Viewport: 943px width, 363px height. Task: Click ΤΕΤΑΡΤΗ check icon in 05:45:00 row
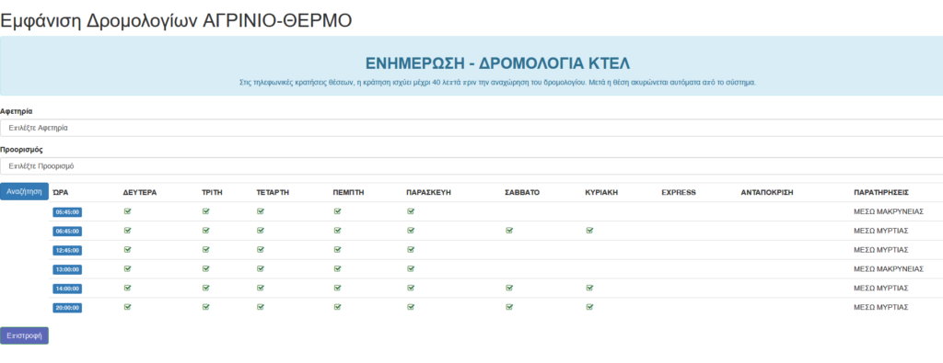tap(261, 211)
